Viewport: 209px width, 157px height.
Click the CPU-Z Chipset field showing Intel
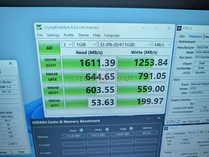pyautogui.click(x=202, y=64)
